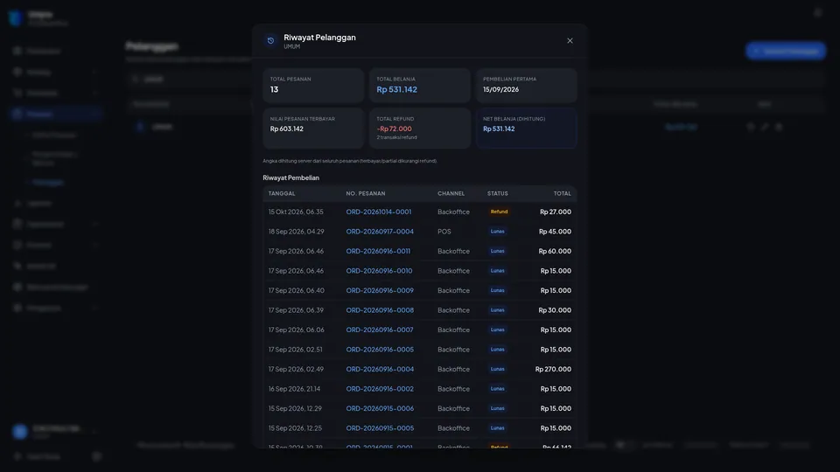Click the total Rp 270.000
840x472 pixels.
(x=553, y=369)
